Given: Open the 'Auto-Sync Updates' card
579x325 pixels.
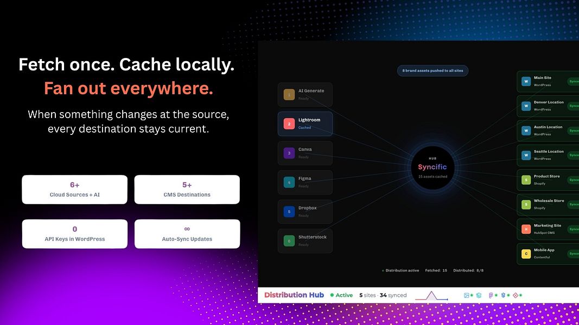Looking at the screenshot, I should [187, 233].
